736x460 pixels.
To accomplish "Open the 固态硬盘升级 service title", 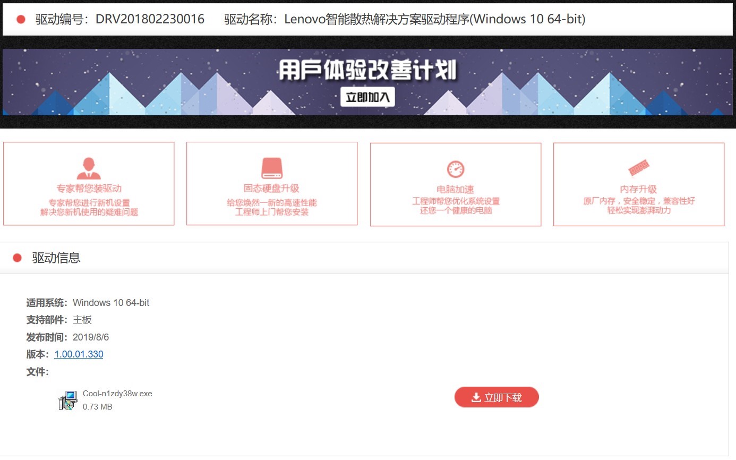I will 272,189.
